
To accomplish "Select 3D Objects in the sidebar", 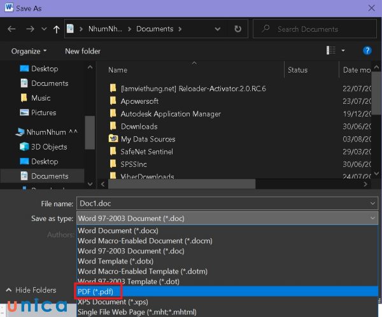I will [49, 146].
